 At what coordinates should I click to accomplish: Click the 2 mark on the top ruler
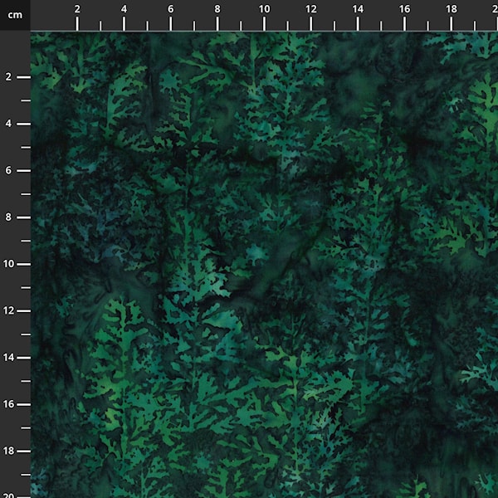point(77,9)
